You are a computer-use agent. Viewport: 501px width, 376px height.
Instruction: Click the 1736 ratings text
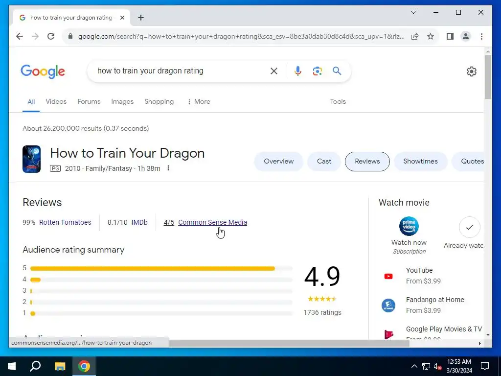[322, 312]
